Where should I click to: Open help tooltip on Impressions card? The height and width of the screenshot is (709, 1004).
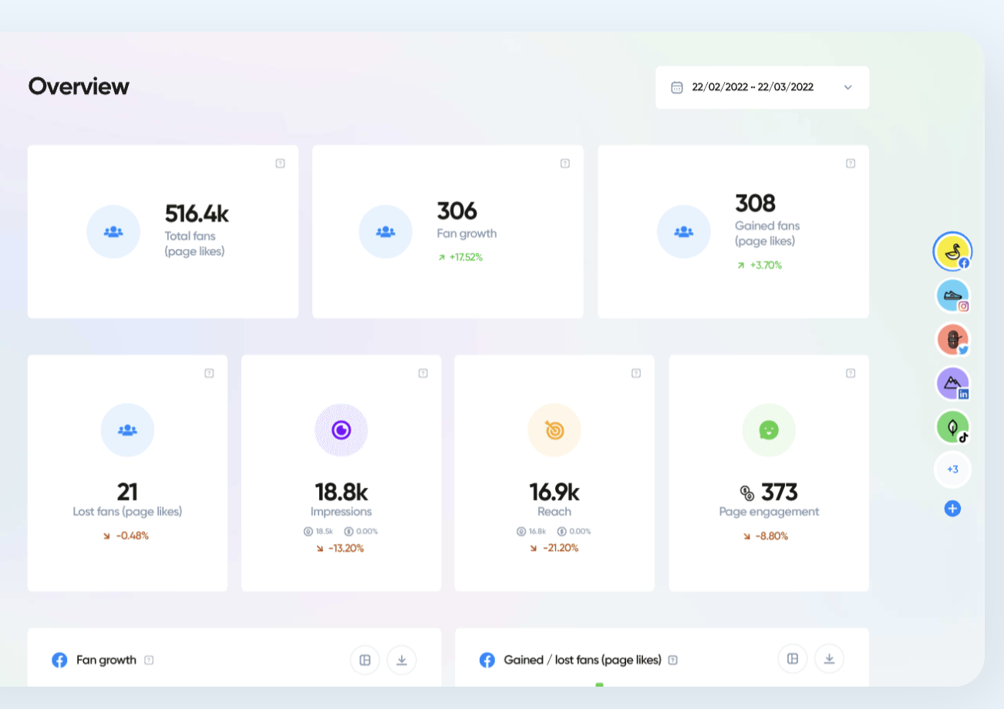(x=423, y=372)
